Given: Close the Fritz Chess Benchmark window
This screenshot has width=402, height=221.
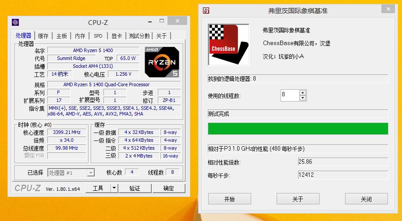Looking at the screenshot, I should (388, 9).
